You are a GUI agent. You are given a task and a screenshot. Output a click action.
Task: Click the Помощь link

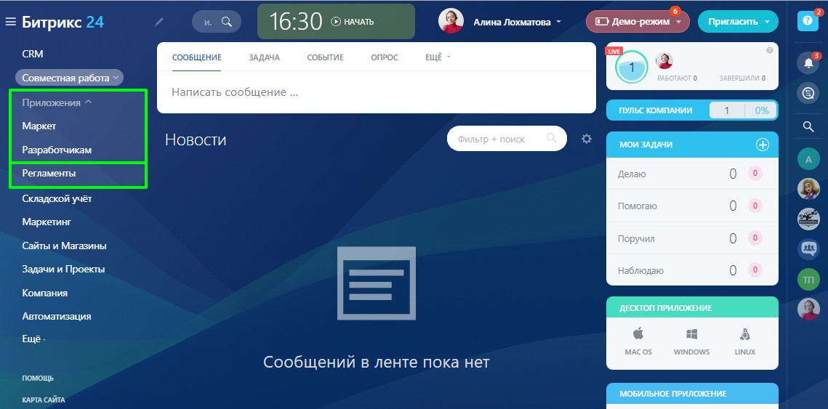[x=38, y=378]
